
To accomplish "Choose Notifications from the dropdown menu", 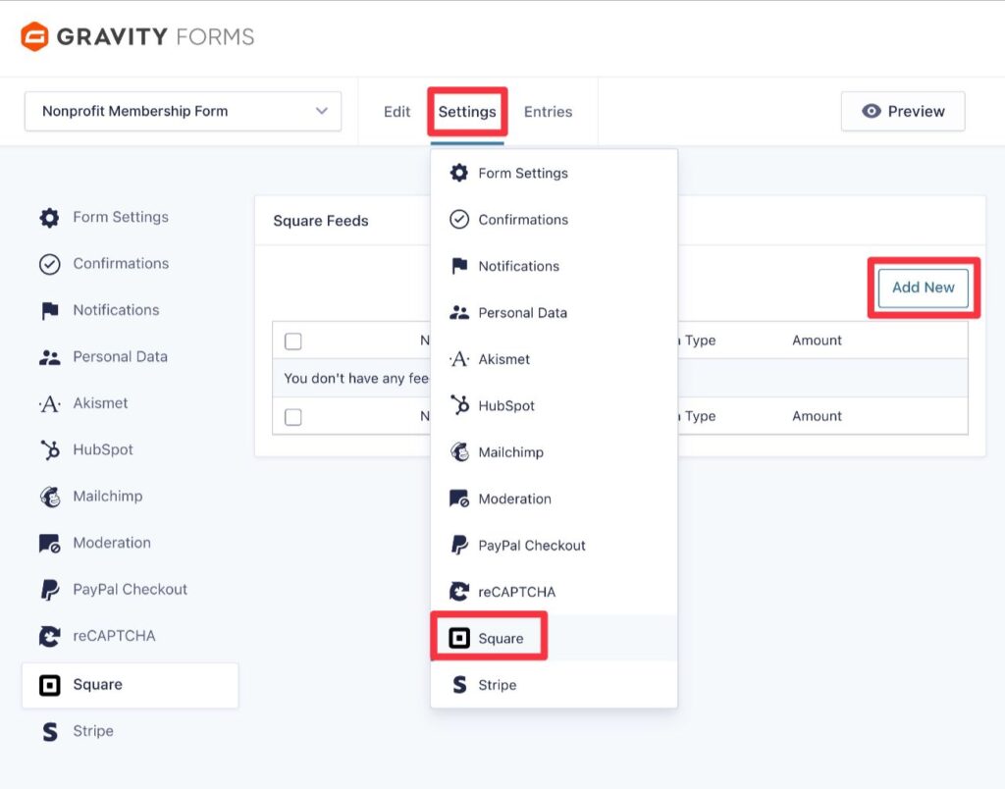I will click(x=554, y=266).
